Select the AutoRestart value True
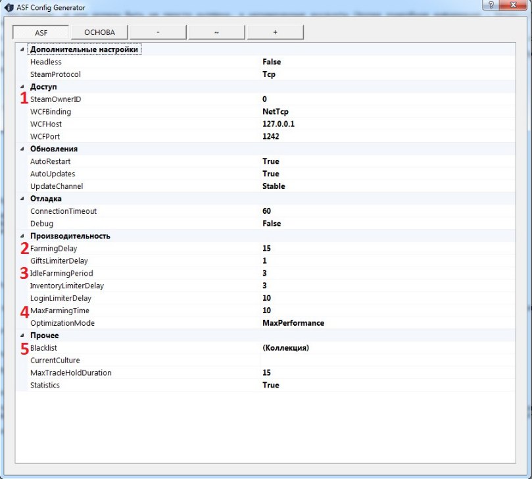This screenshot has width=532, height=479. click(271, 161)
